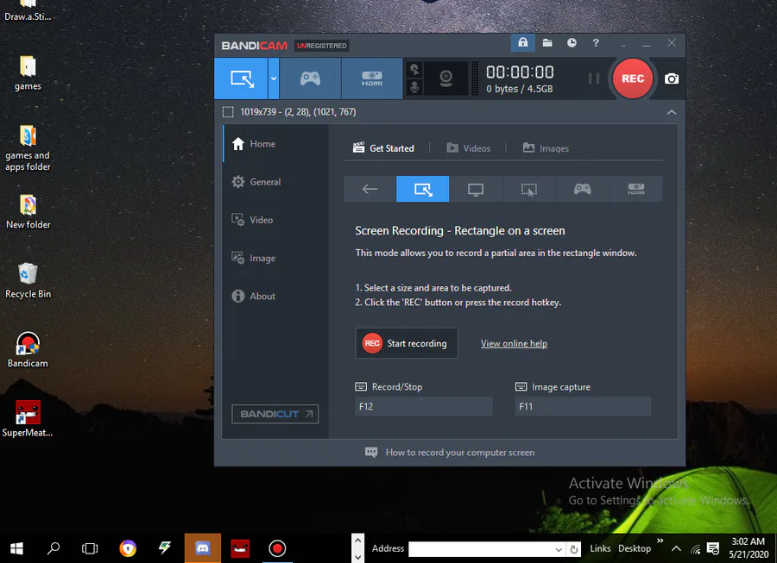Select New folder on desktop
Screen dimensions: 777x563
pyautogui.click(x=28, y=212)
